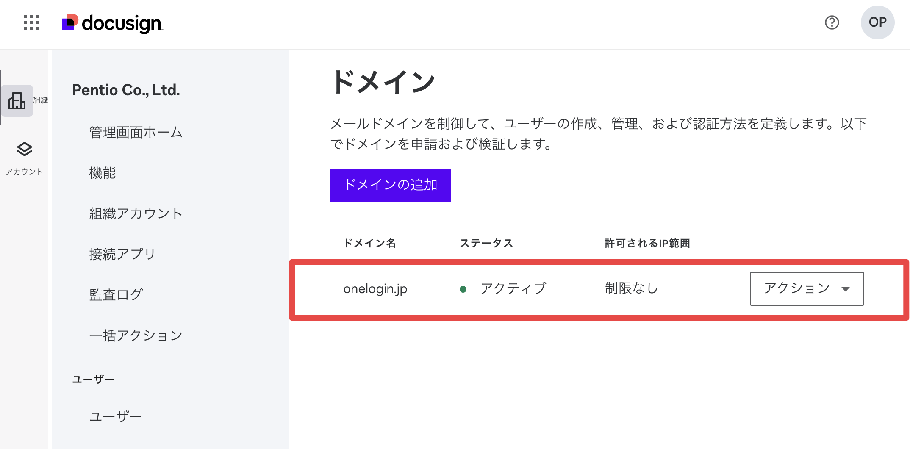The height and width of the screenshot is (449, 910).
Task: Open the help question mark icon
Action: click(x=832, y=22)
